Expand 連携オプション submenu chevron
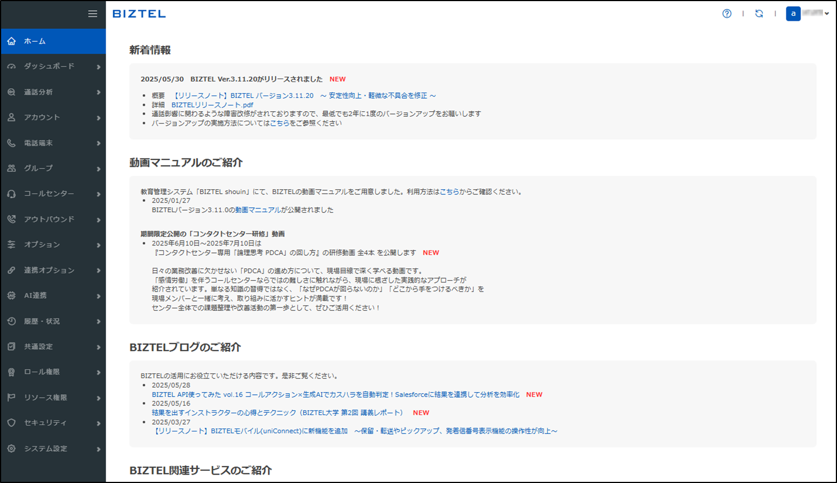The image size is (837, 483). pos(98,271)
